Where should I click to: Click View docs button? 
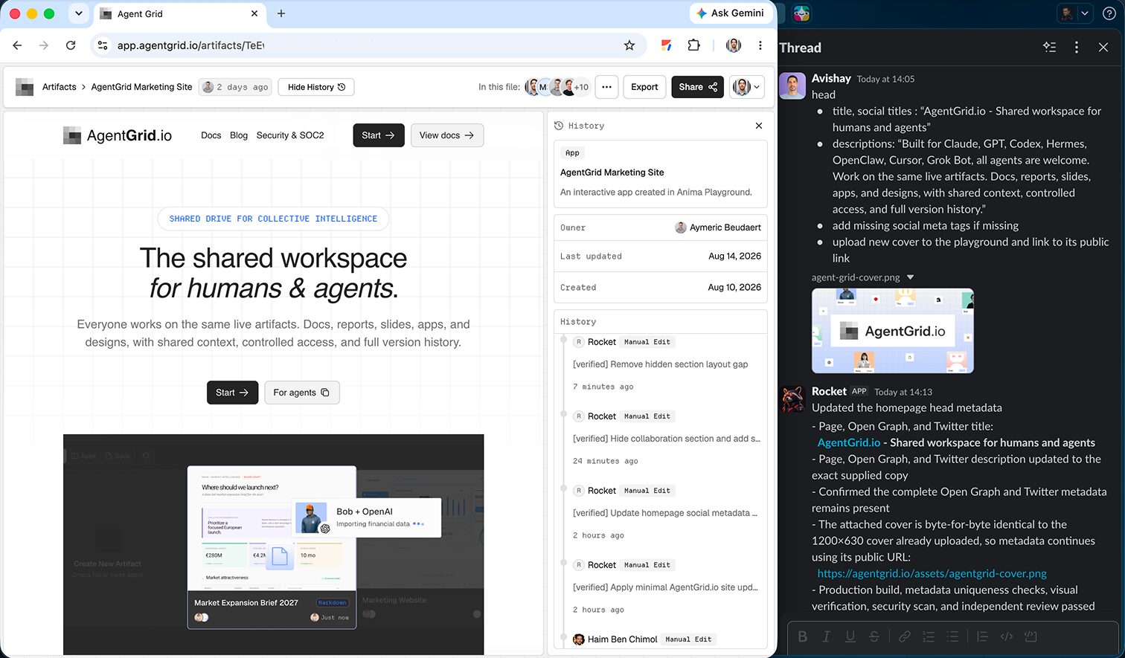point(447,135)
